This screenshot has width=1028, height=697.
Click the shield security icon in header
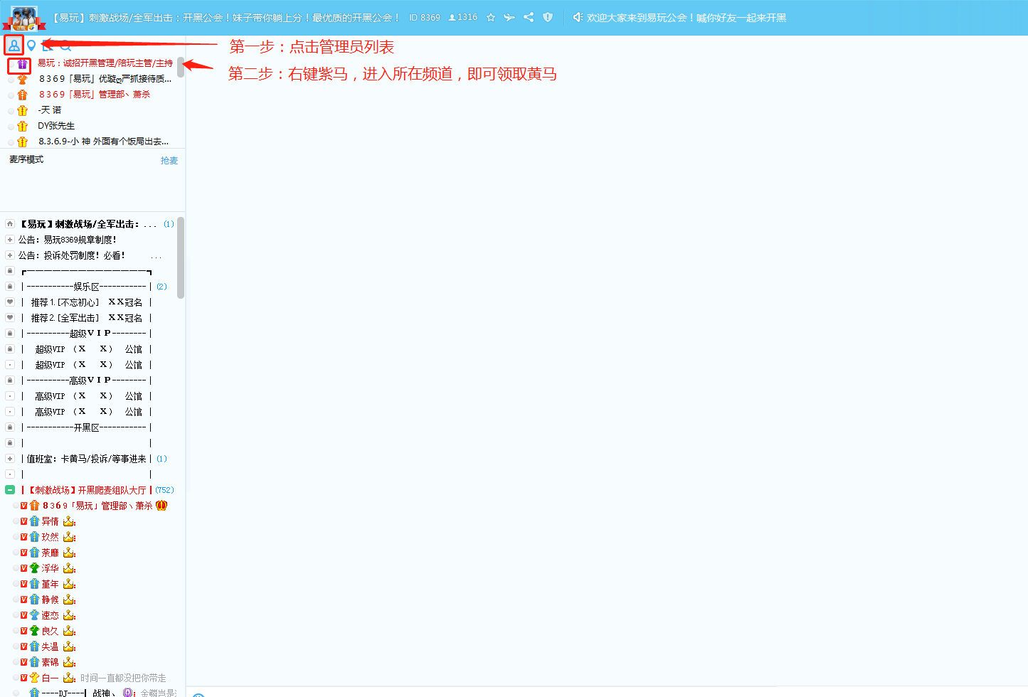click(548, 18)
